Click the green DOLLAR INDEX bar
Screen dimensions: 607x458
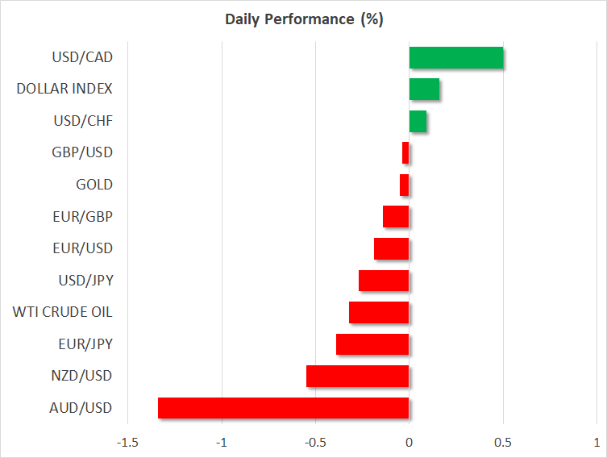(x=424, y=90)
